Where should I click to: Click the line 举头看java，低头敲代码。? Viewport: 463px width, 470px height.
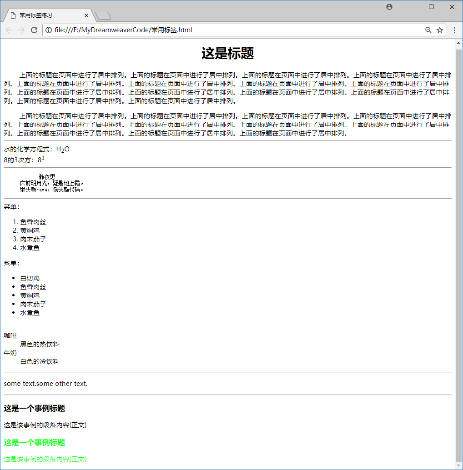pyautogui.click(x=51, y=190)
